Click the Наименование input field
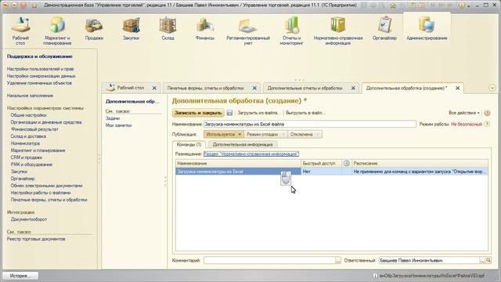 (x=310, y=124)
